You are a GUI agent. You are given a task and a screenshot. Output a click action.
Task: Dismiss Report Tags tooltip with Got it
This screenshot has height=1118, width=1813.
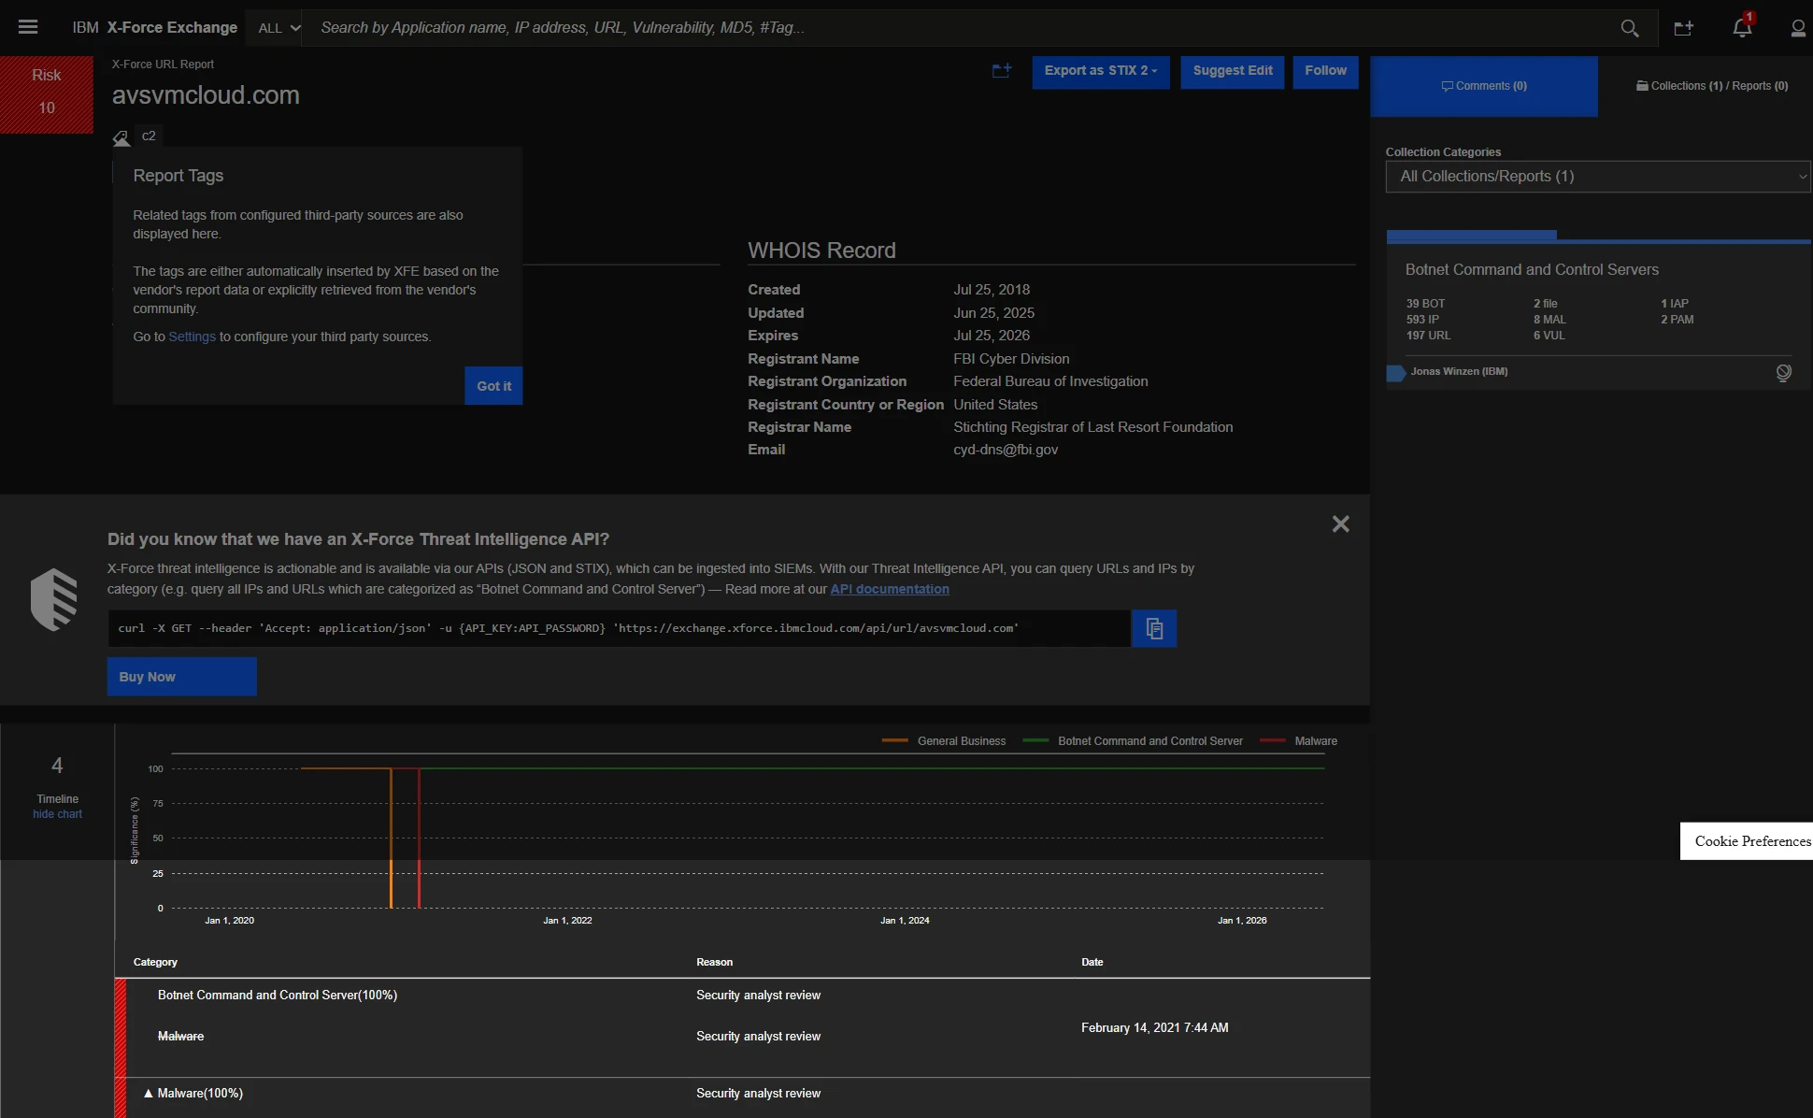[x=493, y=386]
